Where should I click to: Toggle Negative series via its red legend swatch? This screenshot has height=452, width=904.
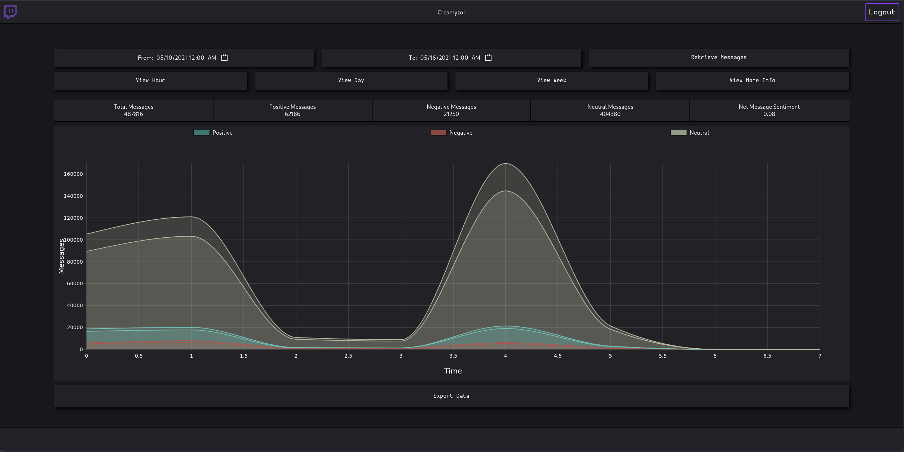pos(438,133)
